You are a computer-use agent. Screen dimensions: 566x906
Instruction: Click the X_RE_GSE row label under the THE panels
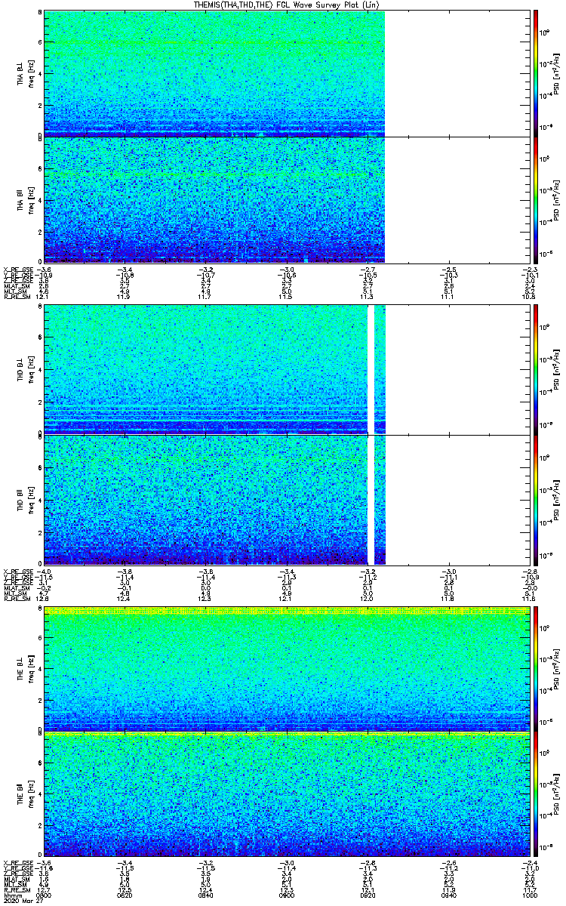click(19, 863)
